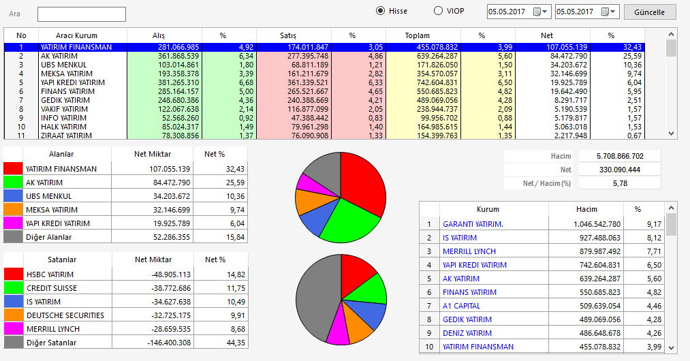Click HSBC YATIRIM net amount -48.905.113
690x361 pixels.
(171, 274)
